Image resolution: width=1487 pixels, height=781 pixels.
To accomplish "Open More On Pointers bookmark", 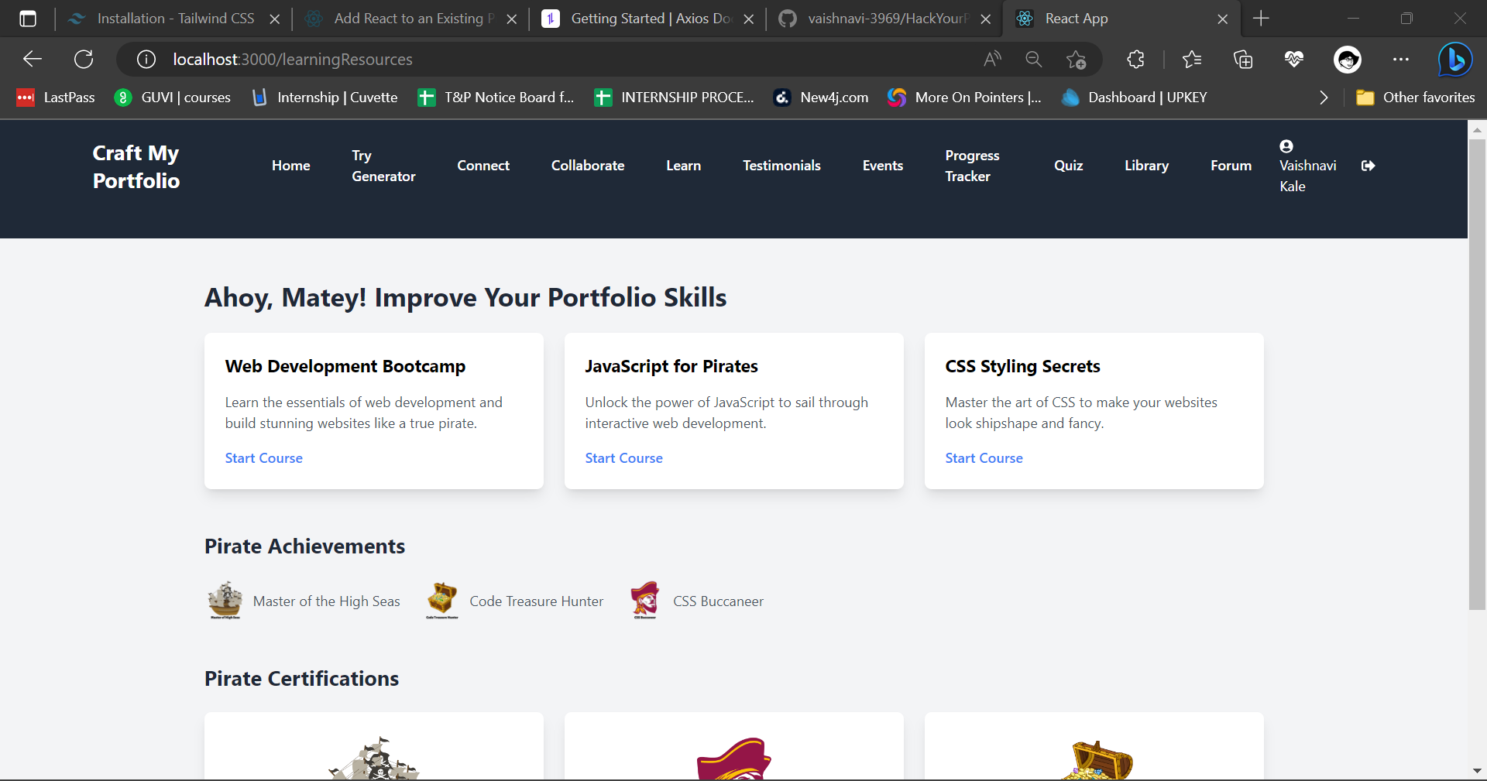I will click(x=964, y=98).
